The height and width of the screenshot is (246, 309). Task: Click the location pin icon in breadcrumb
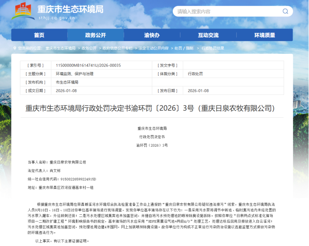pyautogui.click(x=15, y=48)
